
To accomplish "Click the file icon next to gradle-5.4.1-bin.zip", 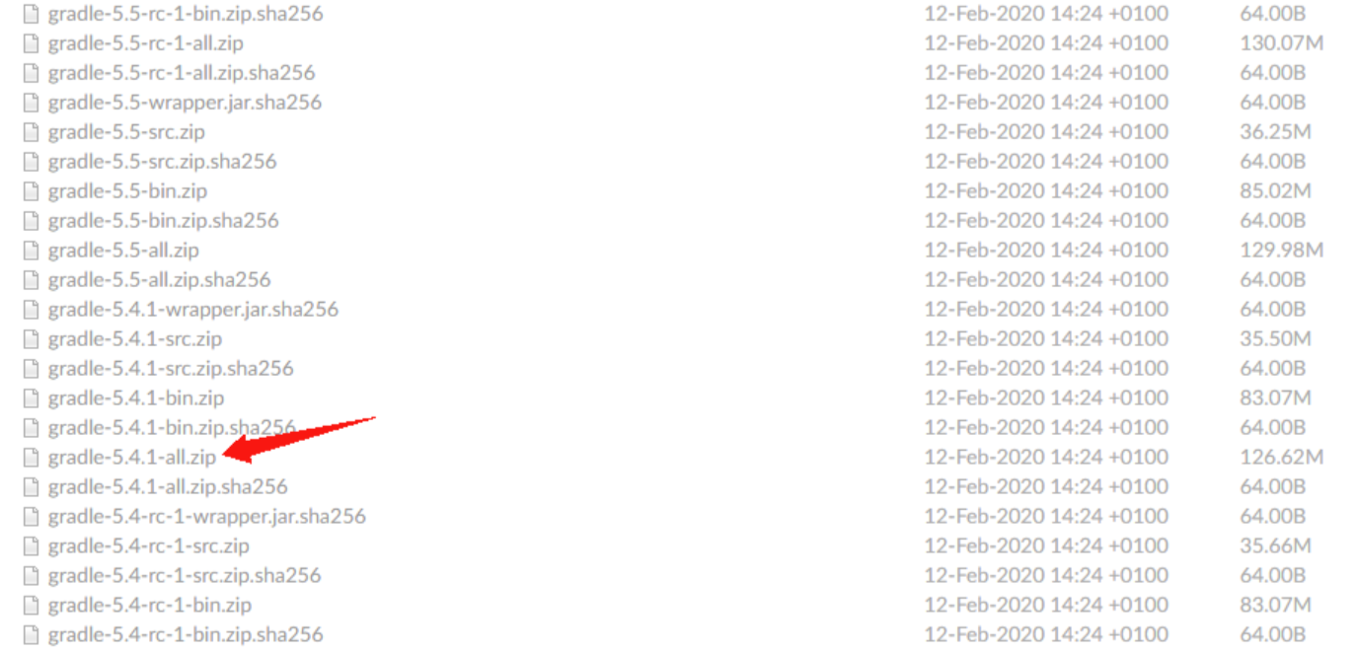I will [x=31, y=398].
